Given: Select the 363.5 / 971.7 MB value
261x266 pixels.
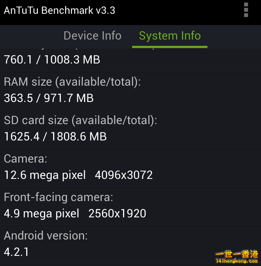Looking at the screenshot, I should 49,98.
